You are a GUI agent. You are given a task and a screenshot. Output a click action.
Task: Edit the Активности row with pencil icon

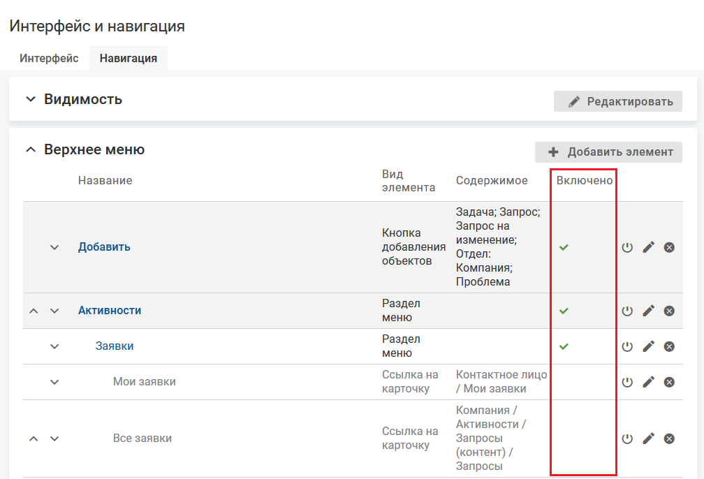[648, 311]
